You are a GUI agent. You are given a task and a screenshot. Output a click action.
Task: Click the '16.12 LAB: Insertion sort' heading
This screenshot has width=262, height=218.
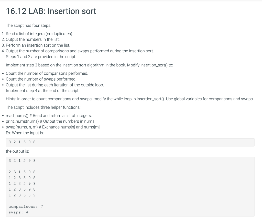tap(51, 11)
